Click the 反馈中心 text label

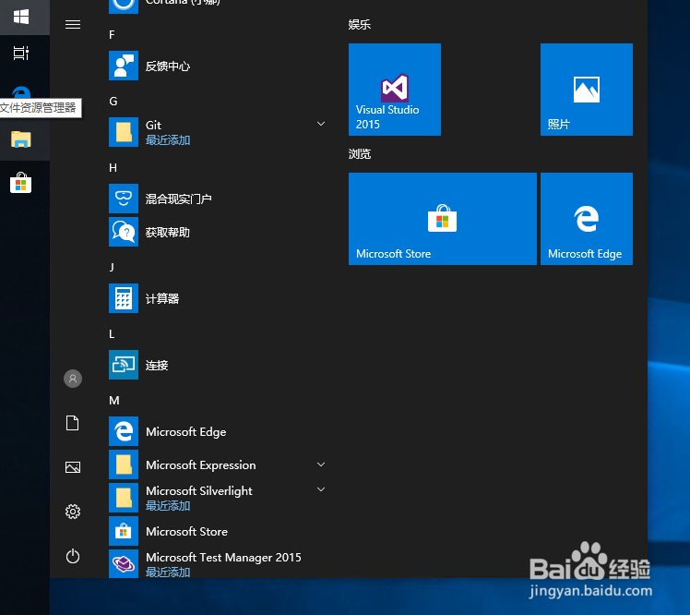click(x=168, y=66)
